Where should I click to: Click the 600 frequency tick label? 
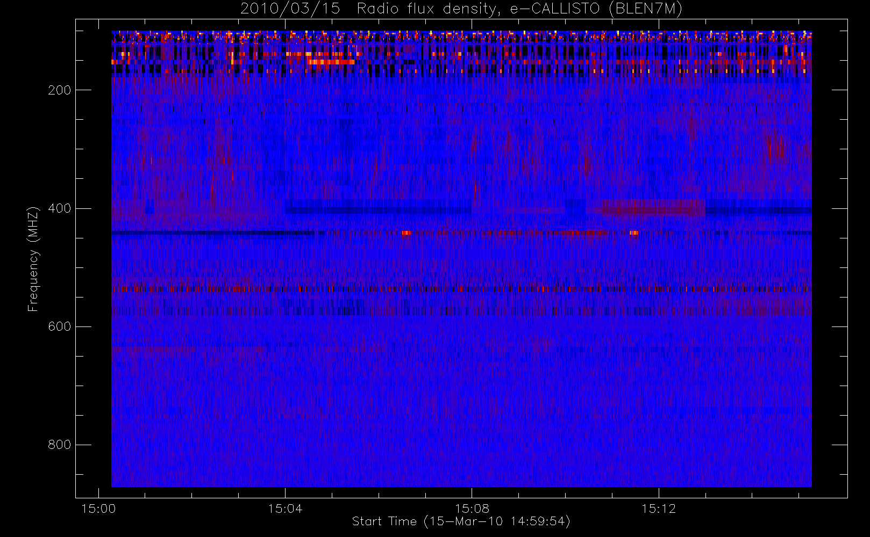pos(59,326)
